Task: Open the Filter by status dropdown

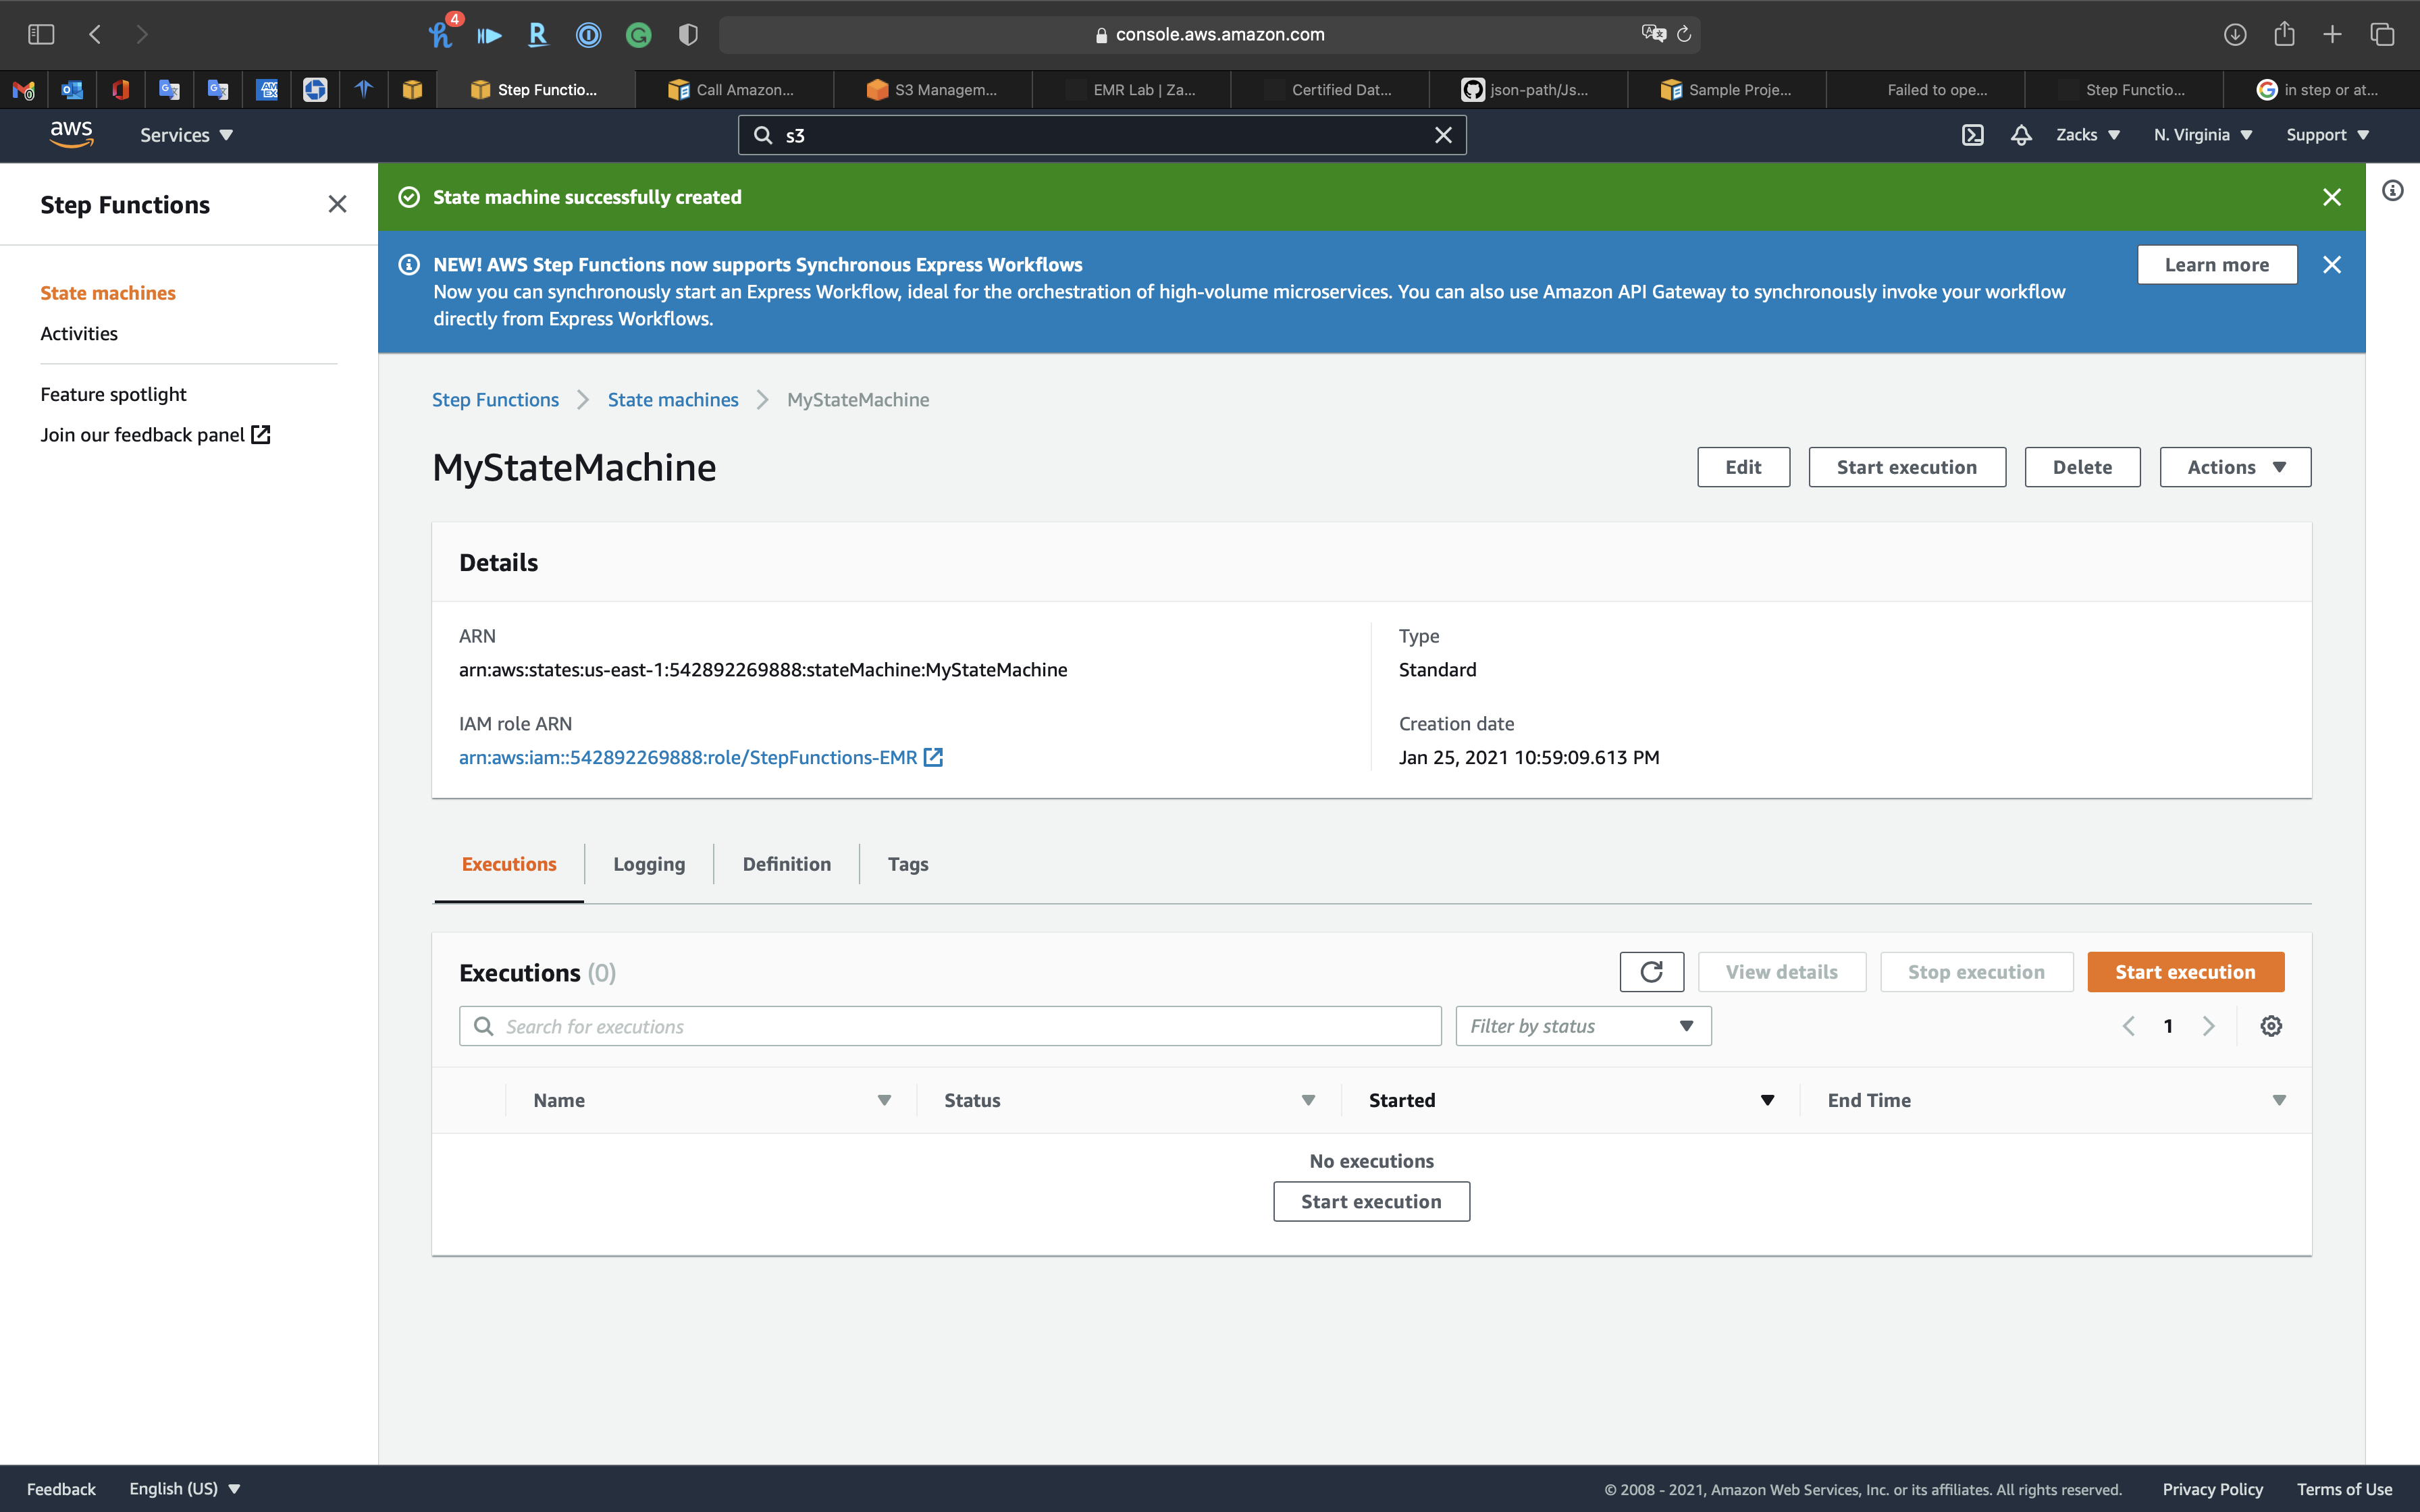Action: 1582,1026
